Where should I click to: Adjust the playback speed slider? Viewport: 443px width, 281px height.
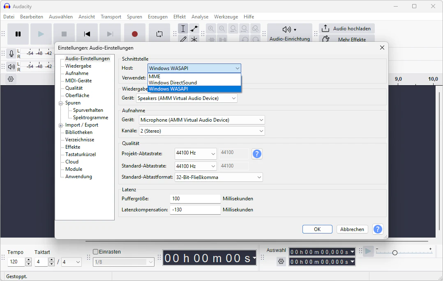pyautogui.click(x=395, y=253)
